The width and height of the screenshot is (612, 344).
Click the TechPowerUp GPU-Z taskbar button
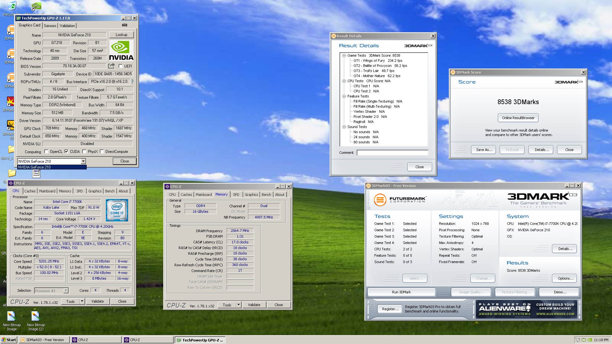click(200, 340)
